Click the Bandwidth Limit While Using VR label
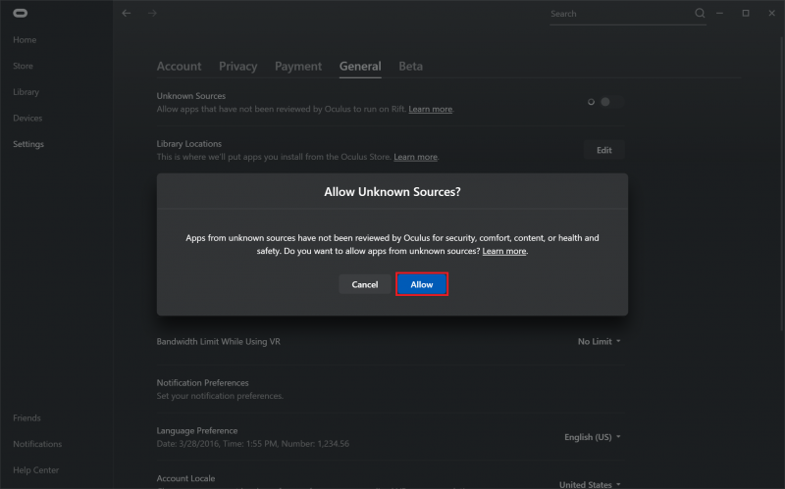 [x=218, y=341]
